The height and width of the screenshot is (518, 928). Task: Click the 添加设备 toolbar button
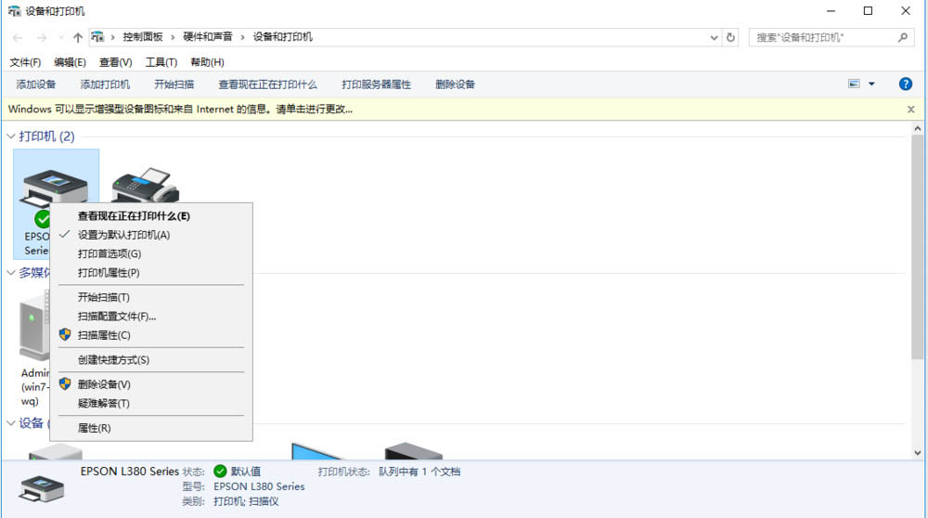(36, 84)
